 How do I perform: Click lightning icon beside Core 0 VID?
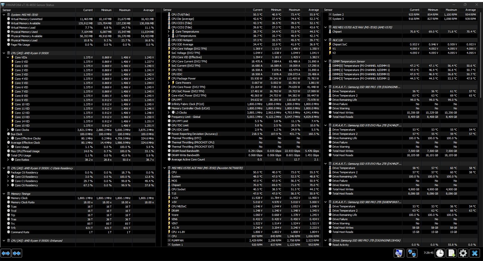(x=12, y=62)
